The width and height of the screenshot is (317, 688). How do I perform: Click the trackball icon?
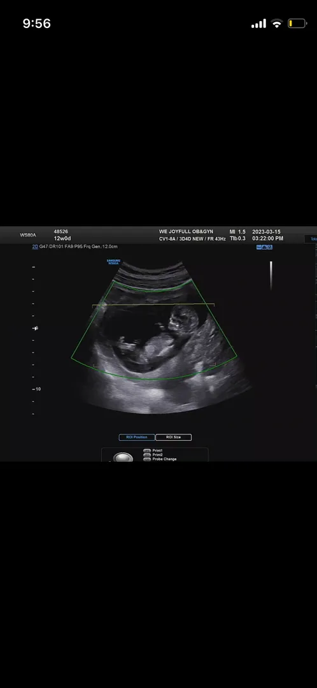(123, 457)
